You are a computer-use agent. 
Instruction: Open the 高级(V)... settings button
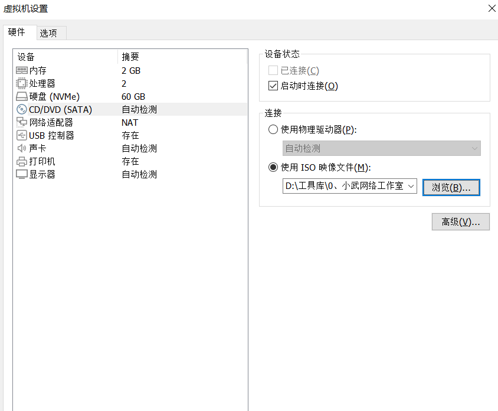(x=460, y=222)
